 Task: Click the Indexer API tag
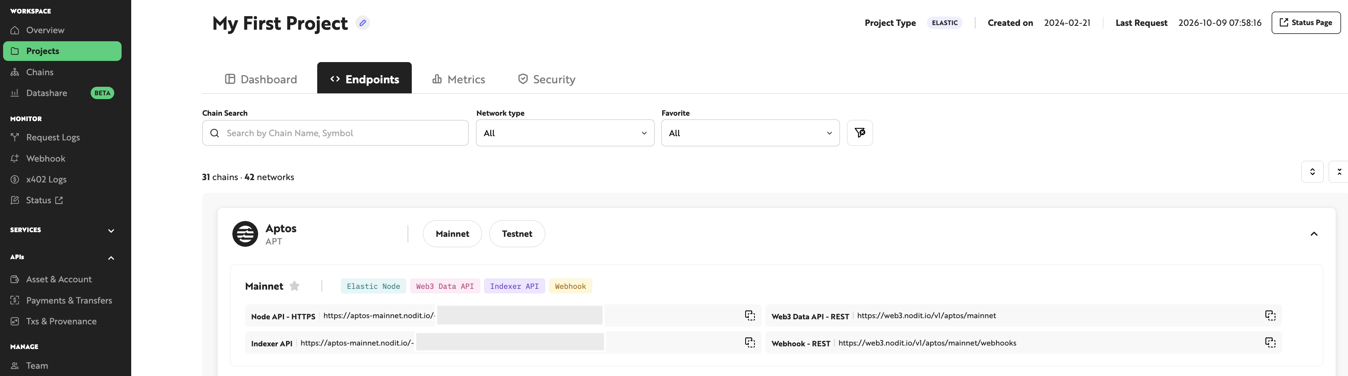pos(514,286)
